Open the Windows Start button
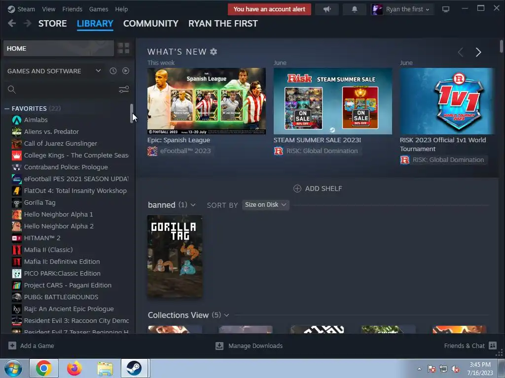505x378 pixels. click(x=13, y=368)
